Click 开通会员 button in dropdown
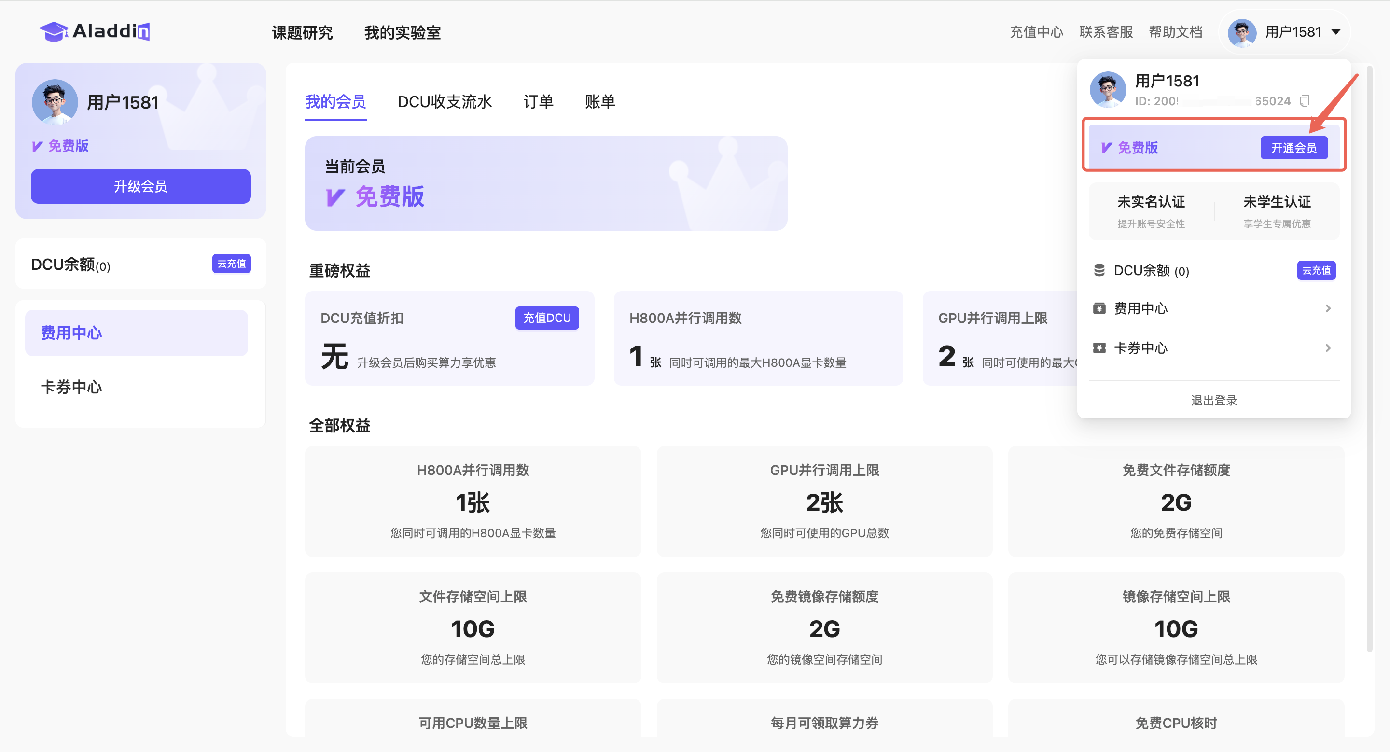The image size is (1390, 752). click(x=1293, y=148)
